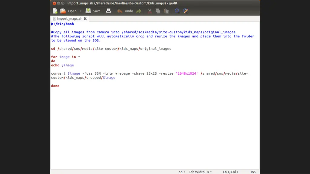
Task: Click the Save text label
Action: (97, 11)
